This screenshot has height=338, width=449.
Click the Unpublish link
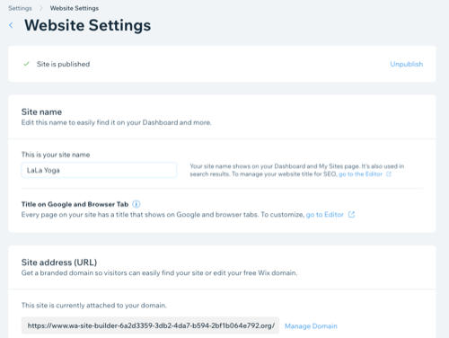tap(406, 64)
